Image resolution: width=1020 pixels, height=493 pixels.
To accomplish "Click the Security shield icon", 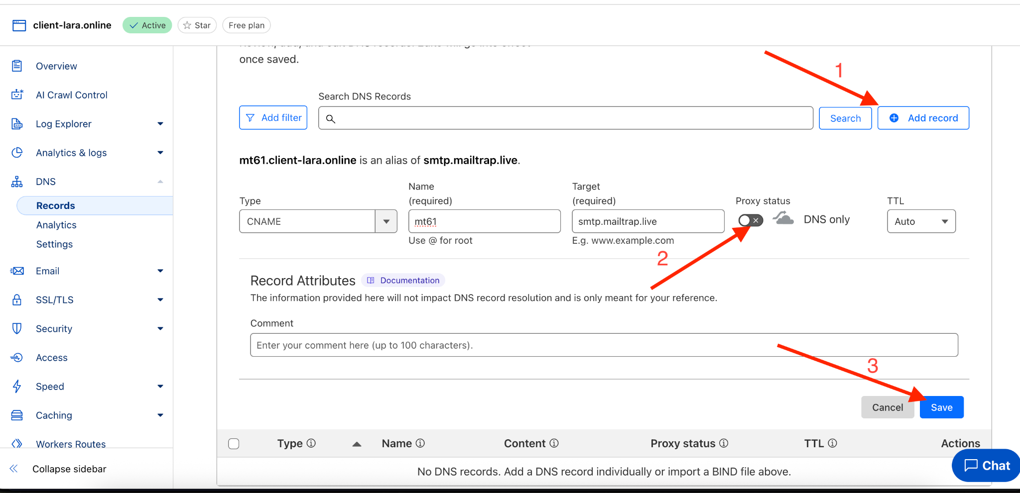I will (17, 328).
